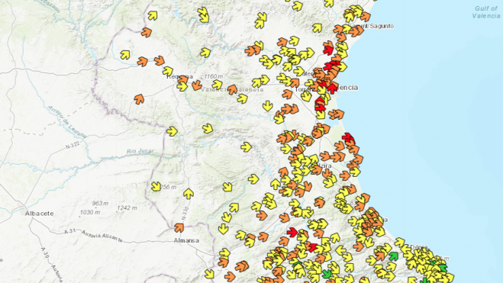Click the 1160 m elevation label

(214, 76)
